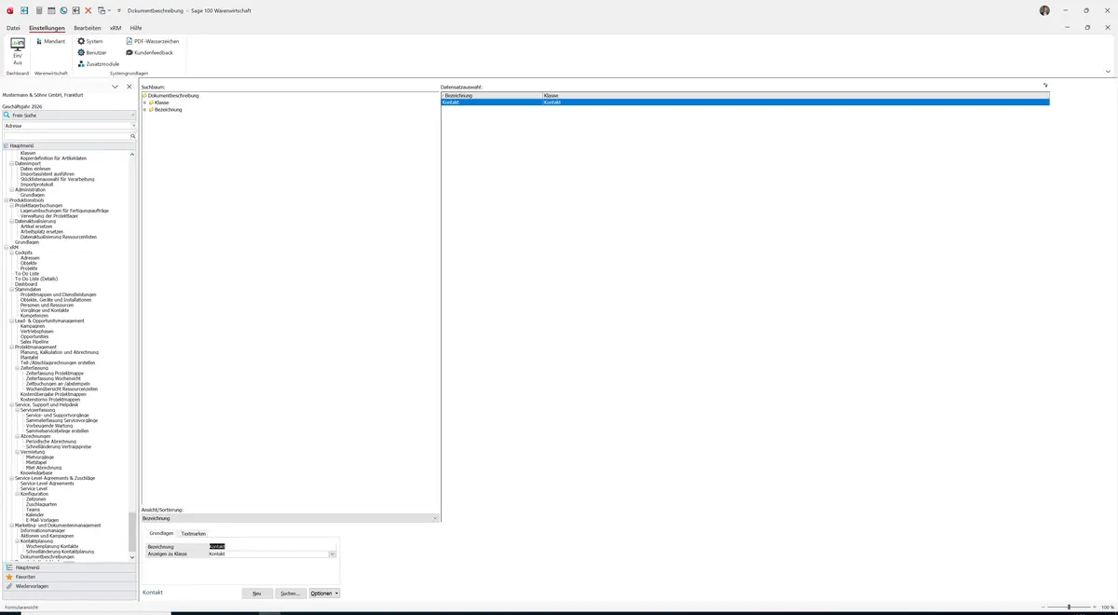The width and height of the screenshot is (1118, 615).
Task: Switch to the Grundlagen tab
Action: (x=161, y=533)
